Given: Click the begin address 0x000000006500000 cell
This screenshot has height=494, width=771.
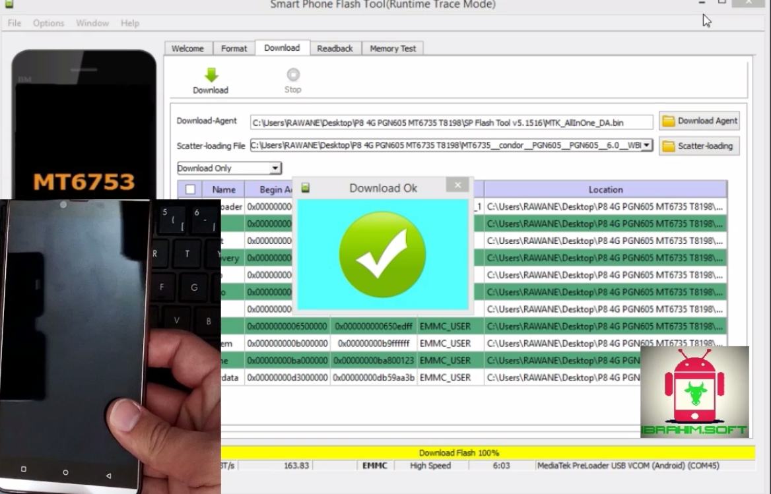Looking at the screenshot, I should coord(287,326).
